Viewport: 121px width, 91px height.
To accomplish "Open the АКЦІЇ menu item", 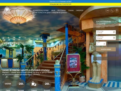I will (53, 10).
